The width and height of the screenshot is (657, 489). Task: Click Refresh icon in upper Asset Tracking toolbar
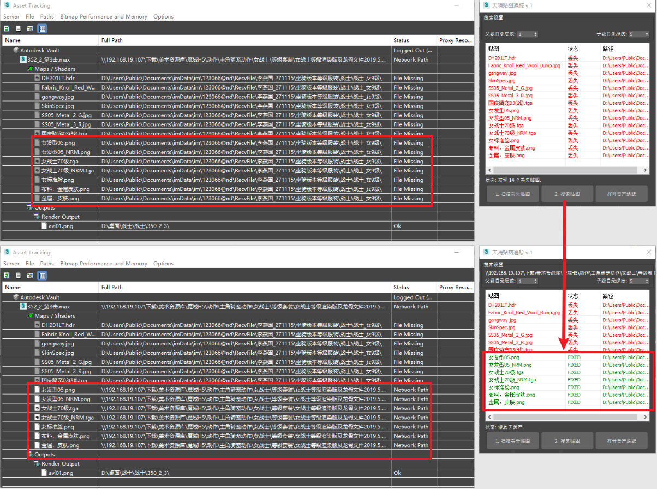point(7,28)
